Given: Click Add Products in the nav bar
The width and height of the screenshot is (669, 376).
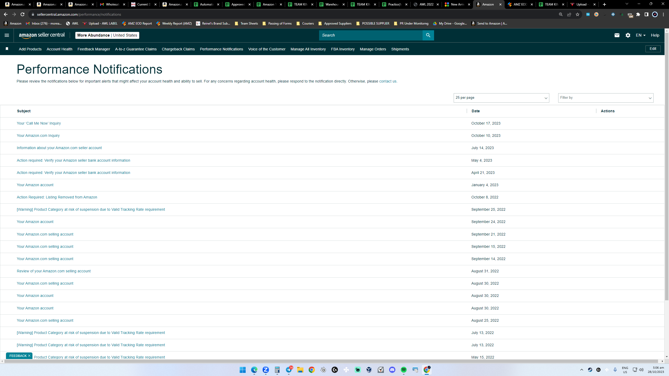Looking at the screenshot, I should pyautogui.click(x=30, y=49).
